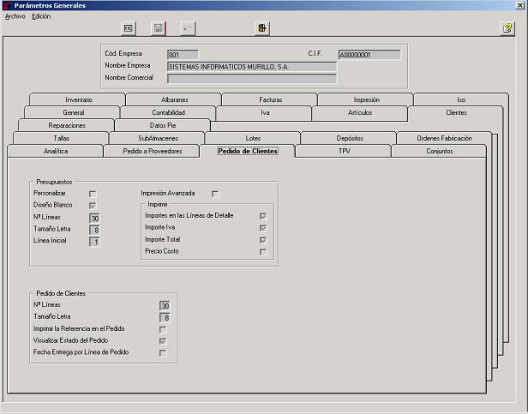
Task: Click Pedido de Clientes Tamaño Letra field
Action: coord(165,318)
